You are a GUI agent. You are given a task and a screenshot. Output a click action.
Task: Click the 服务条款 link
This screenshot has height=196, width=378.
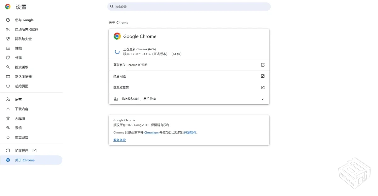[119, 140]
